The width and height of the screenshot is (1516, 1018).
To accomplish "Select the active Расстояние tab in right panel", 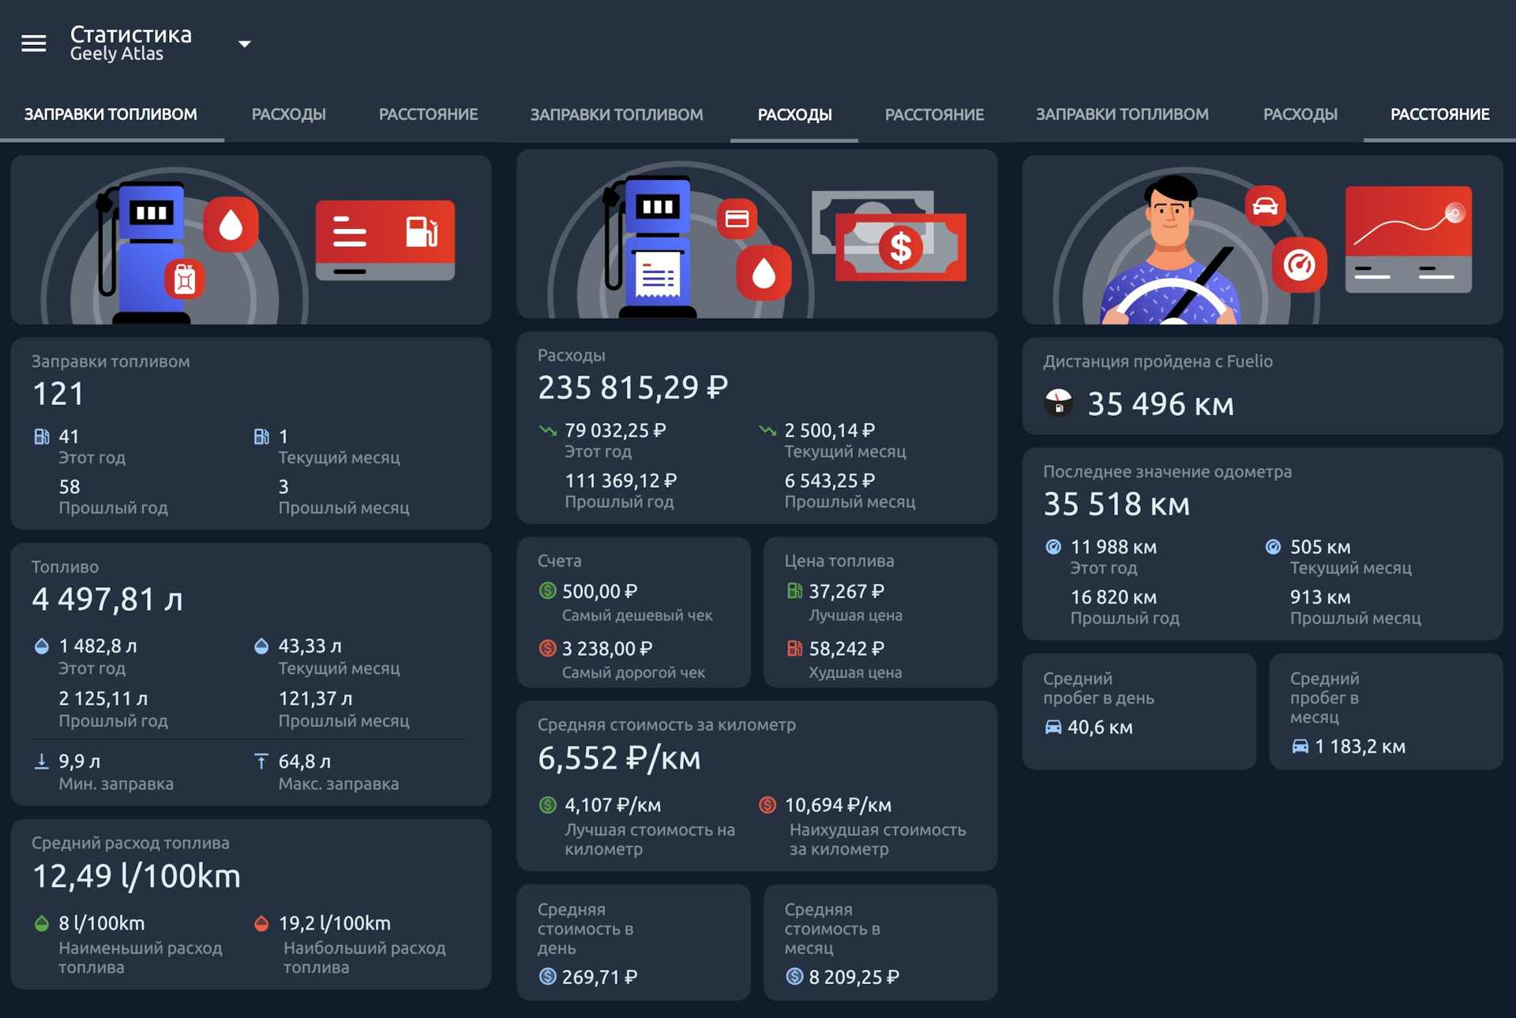I will [1439, 114].
